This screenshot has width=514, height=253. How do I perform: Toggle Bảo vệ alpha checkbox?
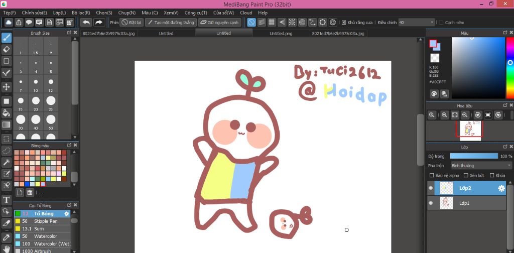pos(432,175)
